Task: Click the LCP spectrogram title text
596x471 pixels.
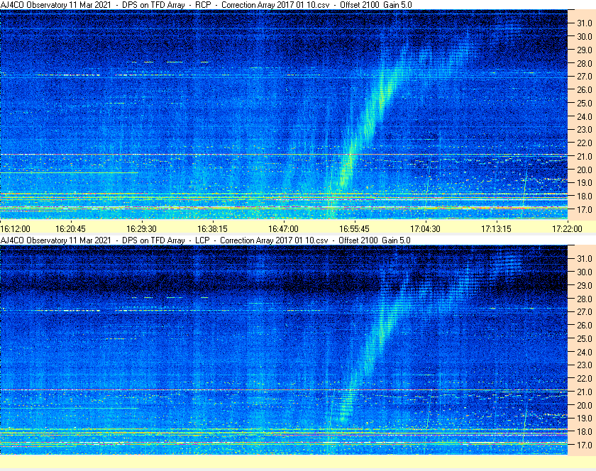Action: (x=205, y=240)
